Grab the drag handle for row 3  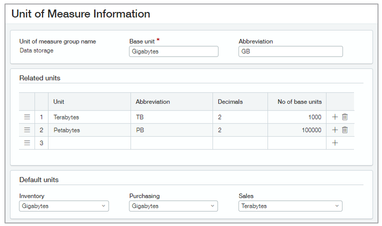[x=27, y=143]
